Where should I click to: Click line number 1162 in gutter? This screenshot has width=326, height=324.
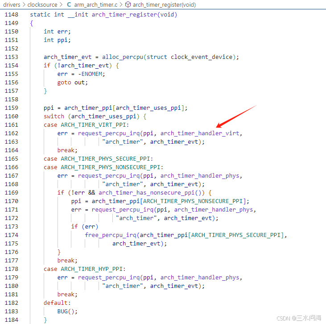point(12,133)
